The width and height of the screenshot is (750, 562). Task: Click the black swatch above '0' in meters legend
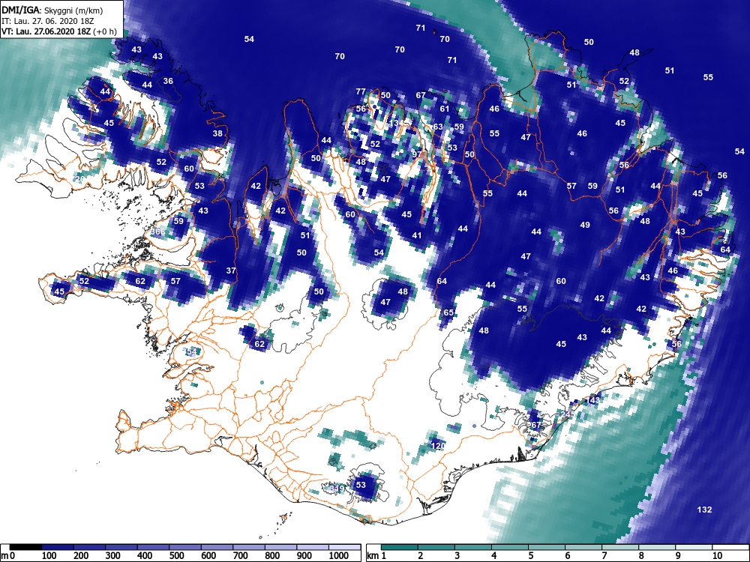tap(25, 547)
